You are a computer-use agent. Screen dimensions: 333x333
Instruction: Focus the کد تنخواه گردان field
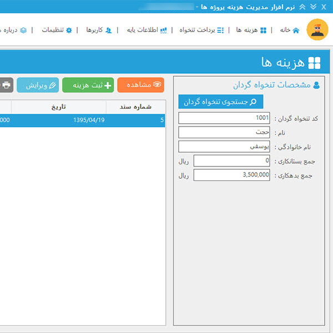click(x=224, y=118)
